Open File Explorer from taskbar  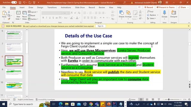tap(67, 104)
